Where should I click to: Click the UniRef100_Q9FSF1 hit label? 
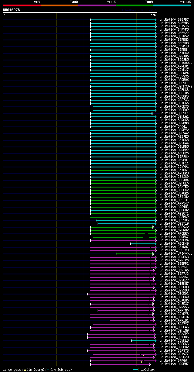tap(174, 113)
